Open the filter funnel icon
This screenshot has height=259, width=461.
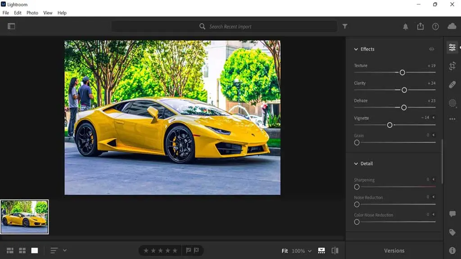pos(345,26)
